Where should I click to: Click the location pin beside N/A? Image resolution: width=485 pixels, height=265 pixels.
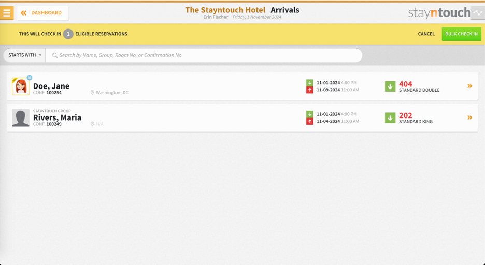[x=92, y=124]
